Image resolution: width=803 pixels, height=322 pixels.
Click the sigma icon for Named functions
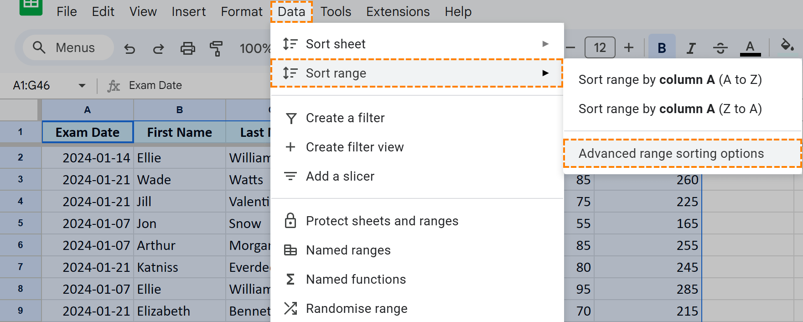click(x=290, y=279)
